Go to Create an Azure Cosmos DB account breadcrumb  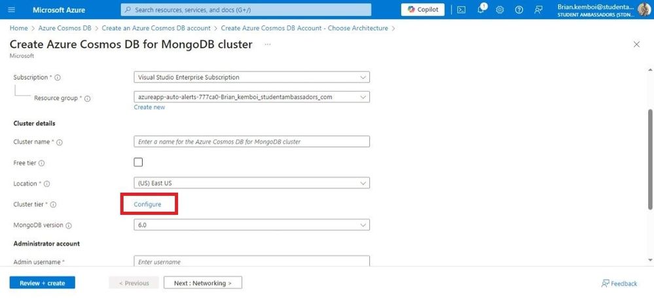(x=156, y=28)
